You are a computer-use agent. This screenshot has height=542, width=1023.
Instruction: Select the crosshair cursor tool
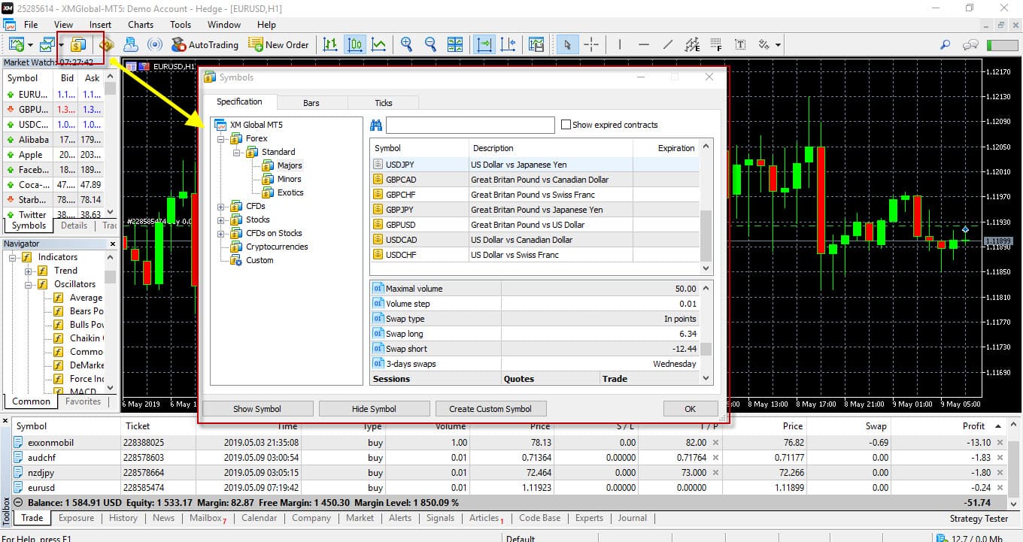(x=591, y=44)
